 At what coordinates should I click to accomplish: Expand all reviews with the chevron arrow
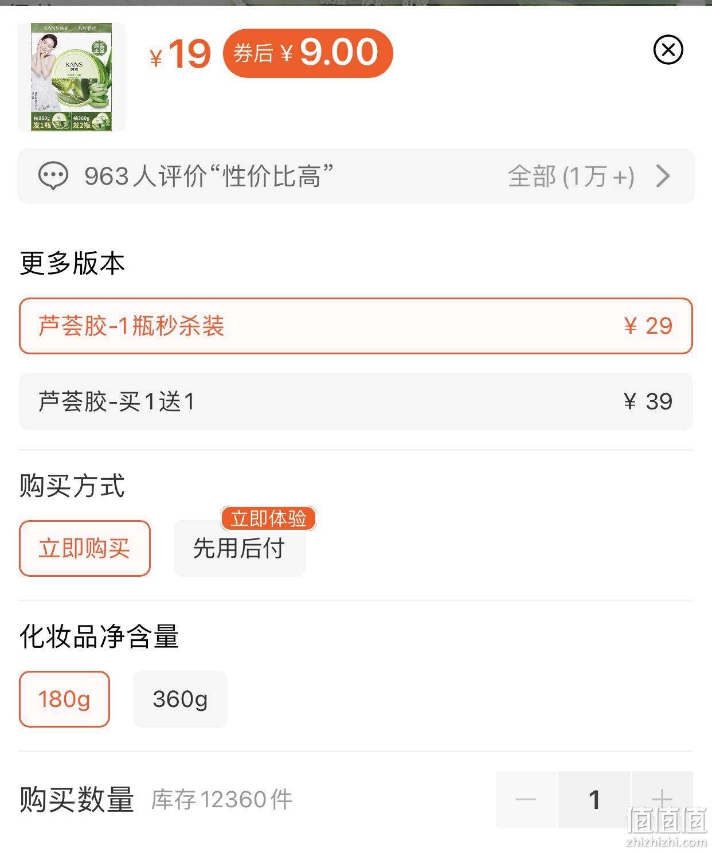(x=663, y=176)
